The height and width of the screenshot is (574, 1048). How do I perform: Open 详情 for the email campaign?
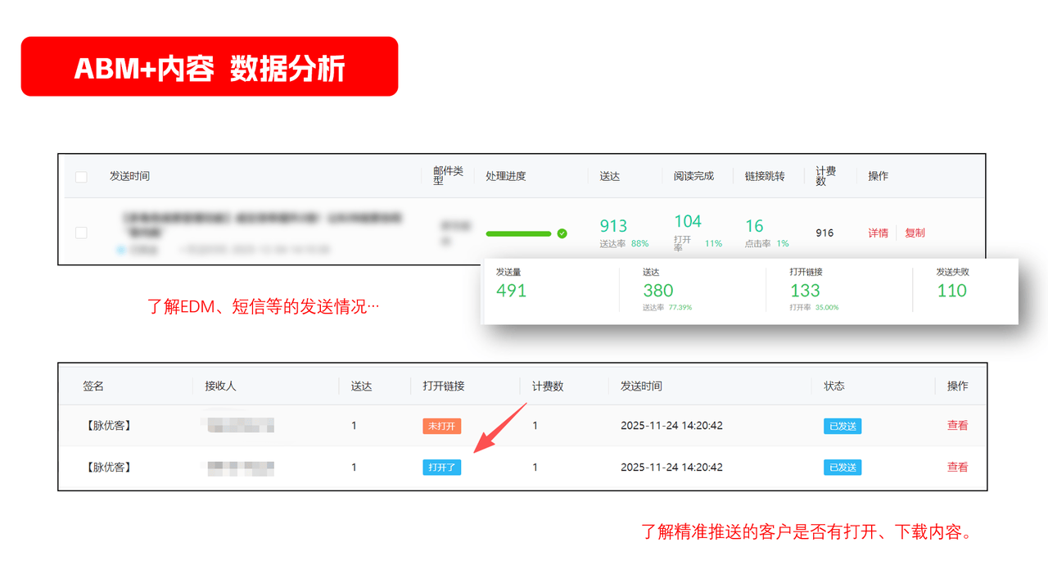[878, 233]
